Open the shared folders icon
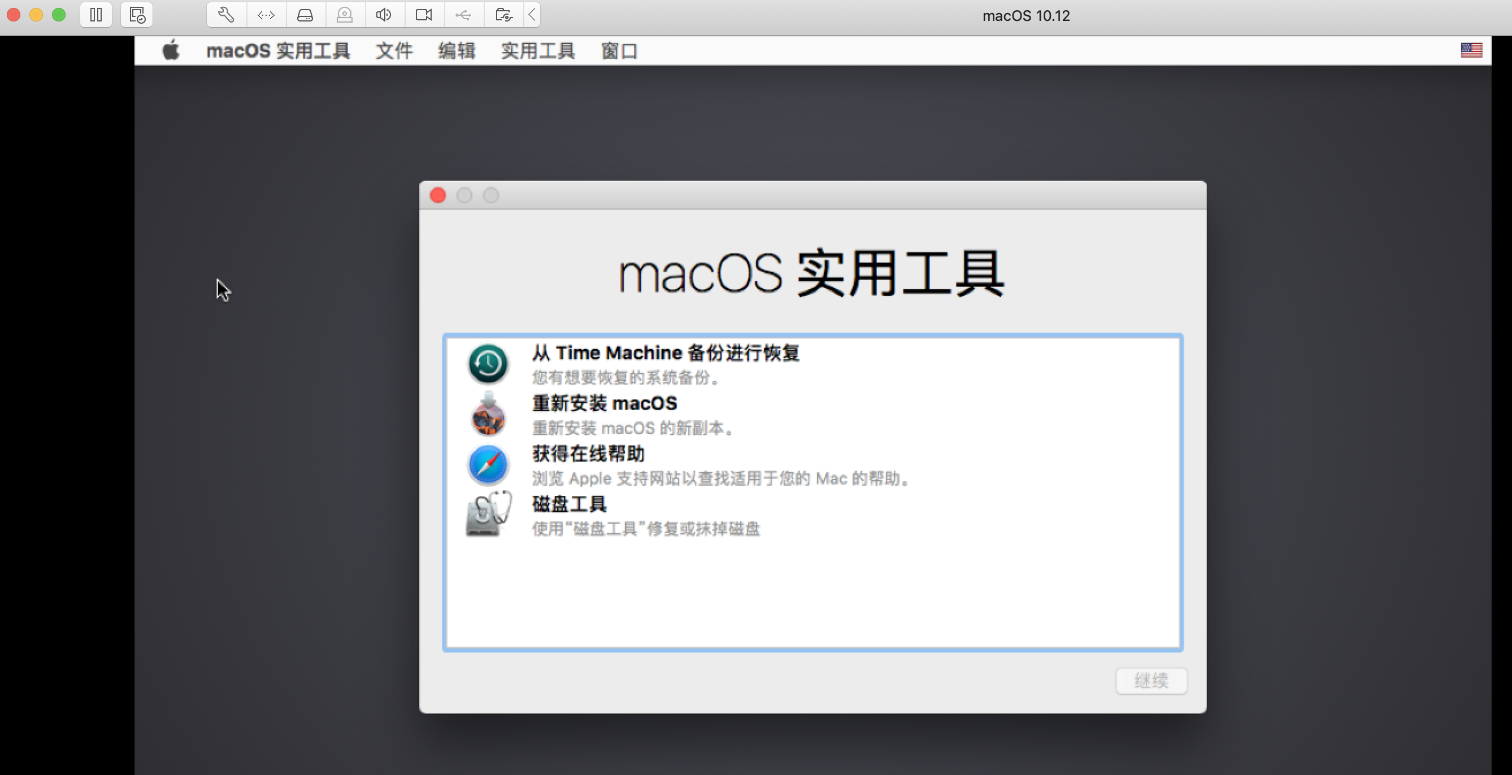 (x=503, y=15)
